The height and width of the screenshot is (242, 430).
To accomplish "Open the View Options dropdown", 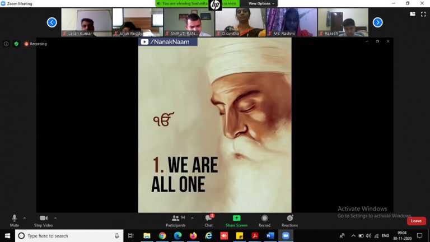I will [261, 3].
